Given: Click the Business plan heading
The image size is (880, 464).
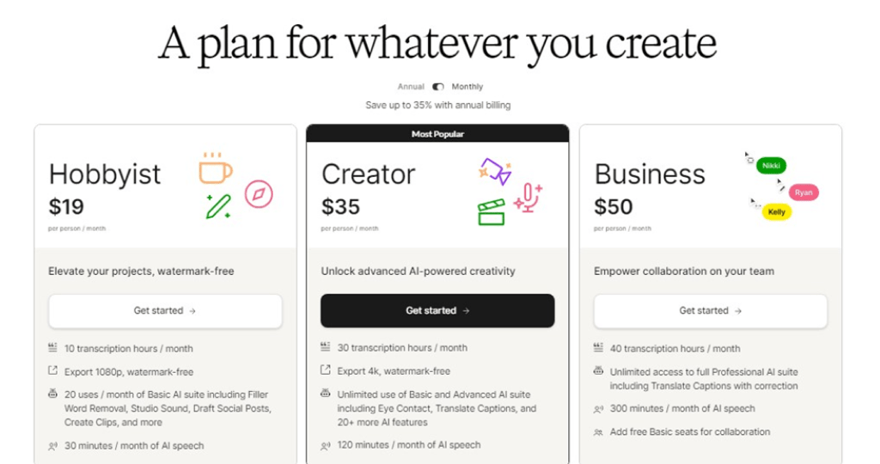Looking at the screenshot, I should [x=649, y=174].
